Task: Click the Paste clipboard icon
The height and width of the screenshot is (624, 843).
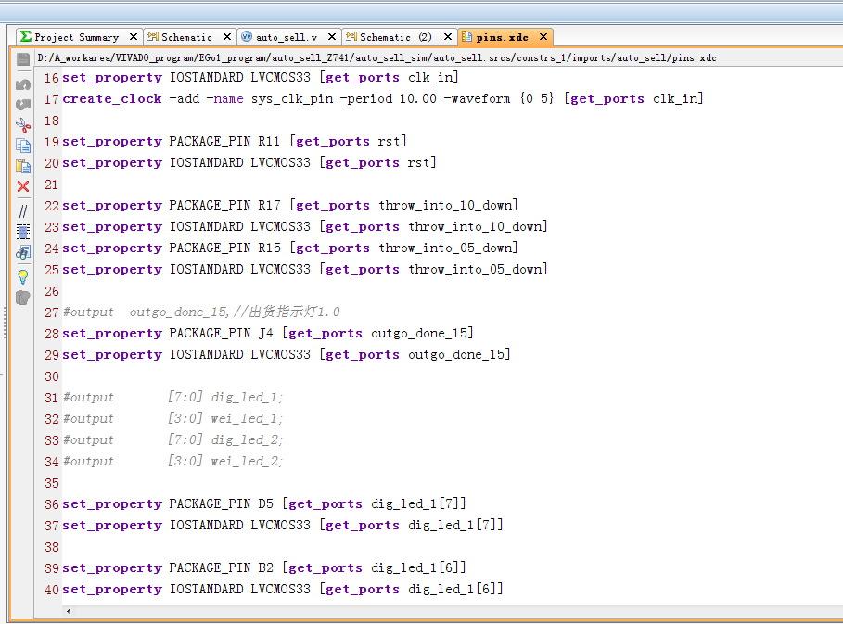Action: pyautogui.click(x=23, y=166)
